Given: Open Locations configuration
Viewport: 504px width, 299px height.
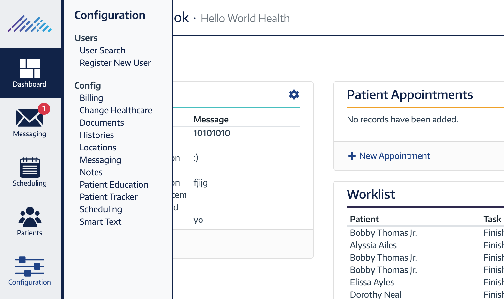Looking at the screenshot, I should click(98, 148).
